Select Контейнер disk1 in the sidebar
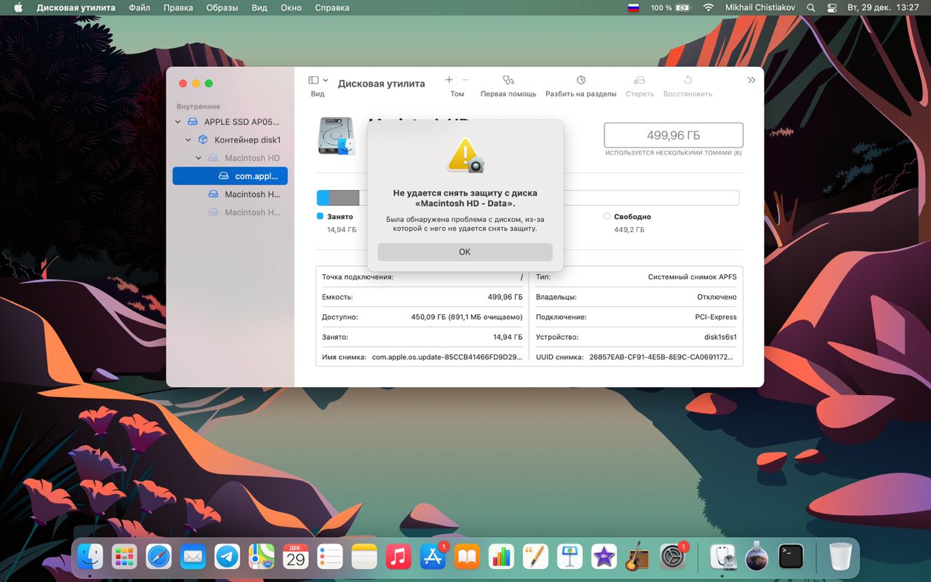 pyautogui.click(x=230, y=140)
